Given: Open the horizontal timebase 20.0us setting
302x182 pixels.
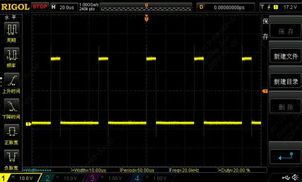Looking at the screenshot, I should 64,7.
